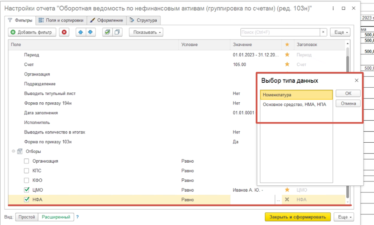Select Номенклатура data type
Viewport: 374px width, 225px height.
[296, 95]
